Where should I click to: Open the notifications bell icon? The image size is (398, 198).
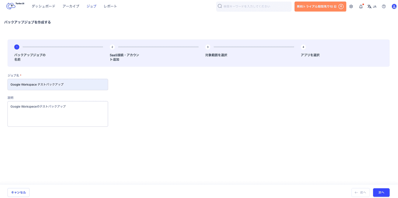point(361,7)
